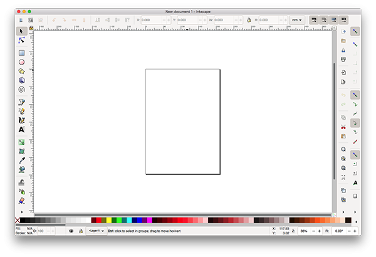The width and height of the screenshot is (376, 257).
Task: Expand the snap bar overflow arrow
Action: click(355, 212)
